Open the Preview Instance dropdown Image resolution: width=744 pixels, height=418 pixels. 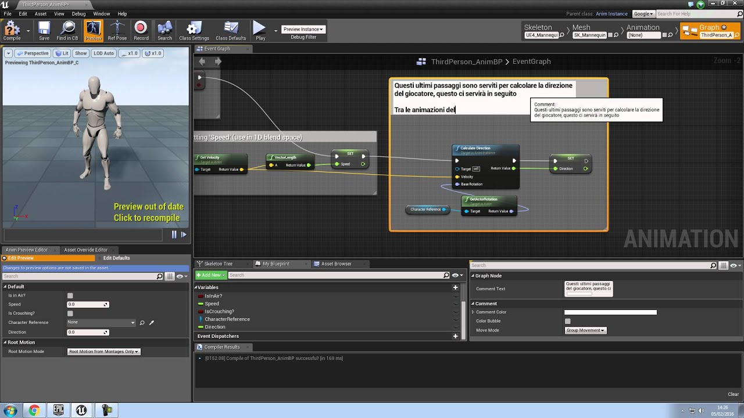[x=303, y=29]
